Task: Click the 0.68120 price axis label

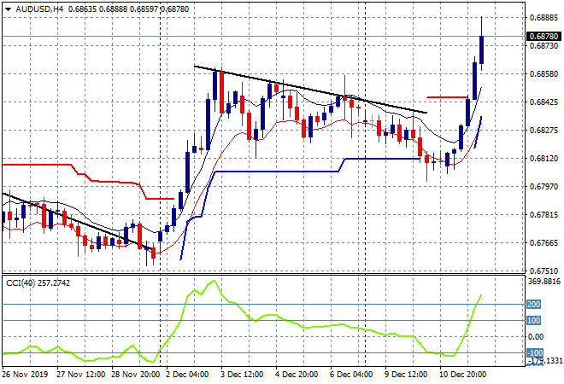Action: pyautogui.click(x=543, y=159)
